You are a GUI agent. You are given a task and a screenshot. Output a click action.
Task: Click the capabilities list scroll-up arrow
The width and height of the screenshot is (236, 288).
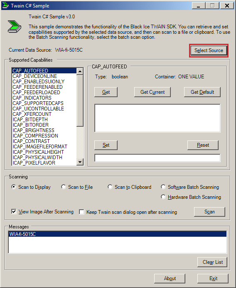click(80, 71)
